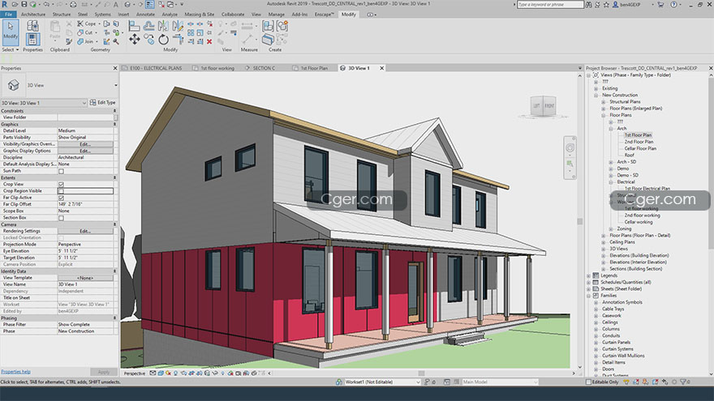The height and width of the screenshot is (401, 714).
Task: Toggle the Properties palette ribbon button
Action: [32, 39]
